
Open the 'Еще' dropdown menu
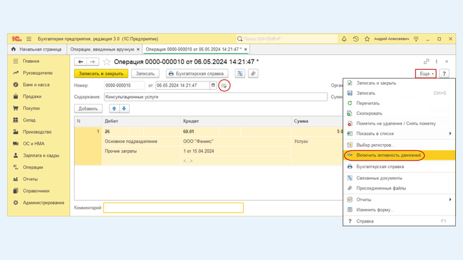pyautogui.click(x=426, y=74)
